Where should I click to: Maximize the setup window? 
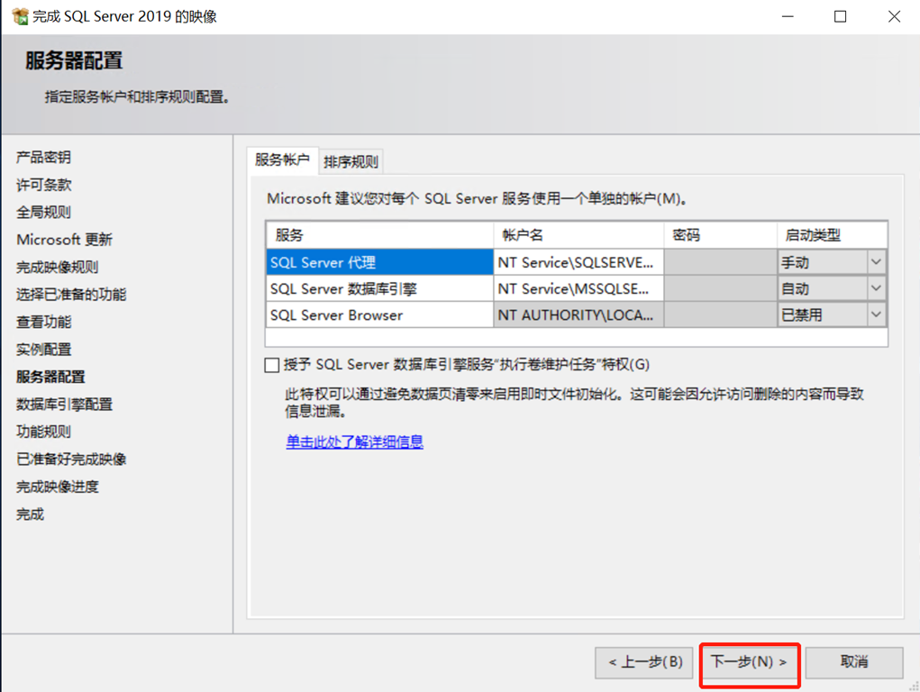click(840, 16)
